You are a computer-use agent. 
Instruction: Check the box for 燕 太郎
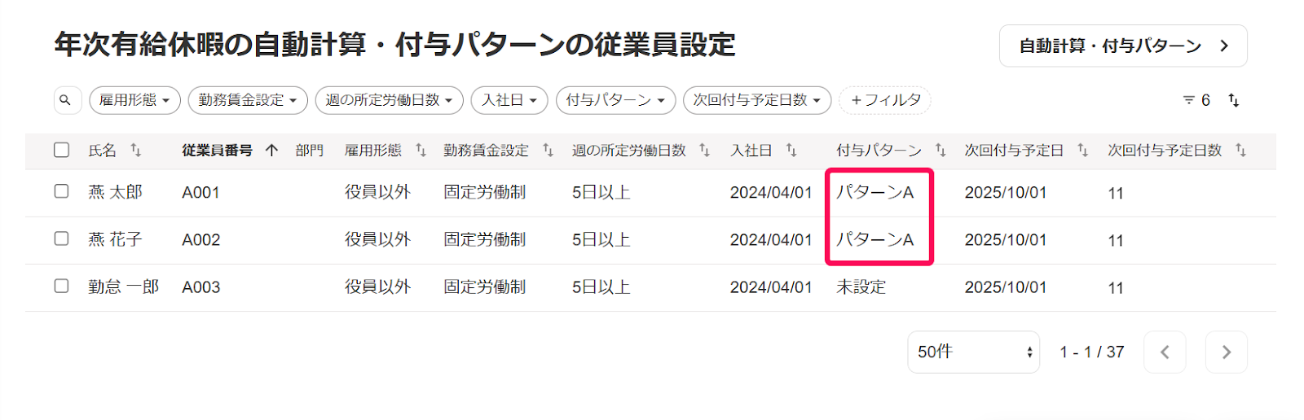[x=61, y=191]
